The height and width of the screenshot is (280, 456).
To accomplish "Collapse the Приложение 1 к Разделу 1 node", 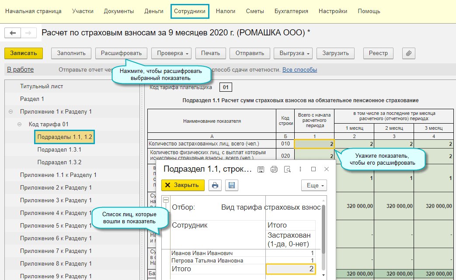I will point(11,112).
